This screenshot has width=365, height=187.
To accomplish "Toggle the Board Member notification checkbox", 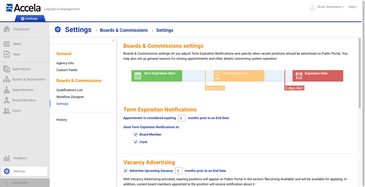I will click(x=136, y=135).
